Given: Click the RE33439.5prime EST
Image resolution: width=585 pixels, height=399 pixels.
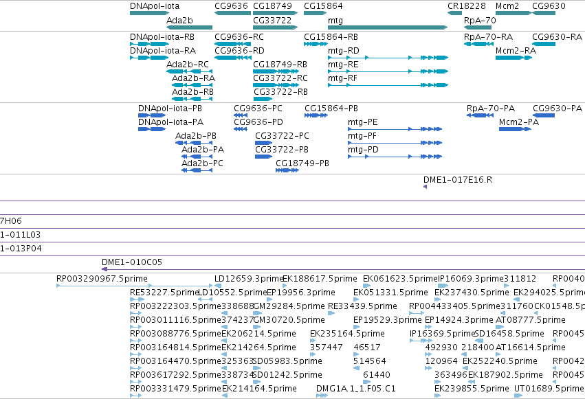Looking at the screenshot, I should pos(331,313).
